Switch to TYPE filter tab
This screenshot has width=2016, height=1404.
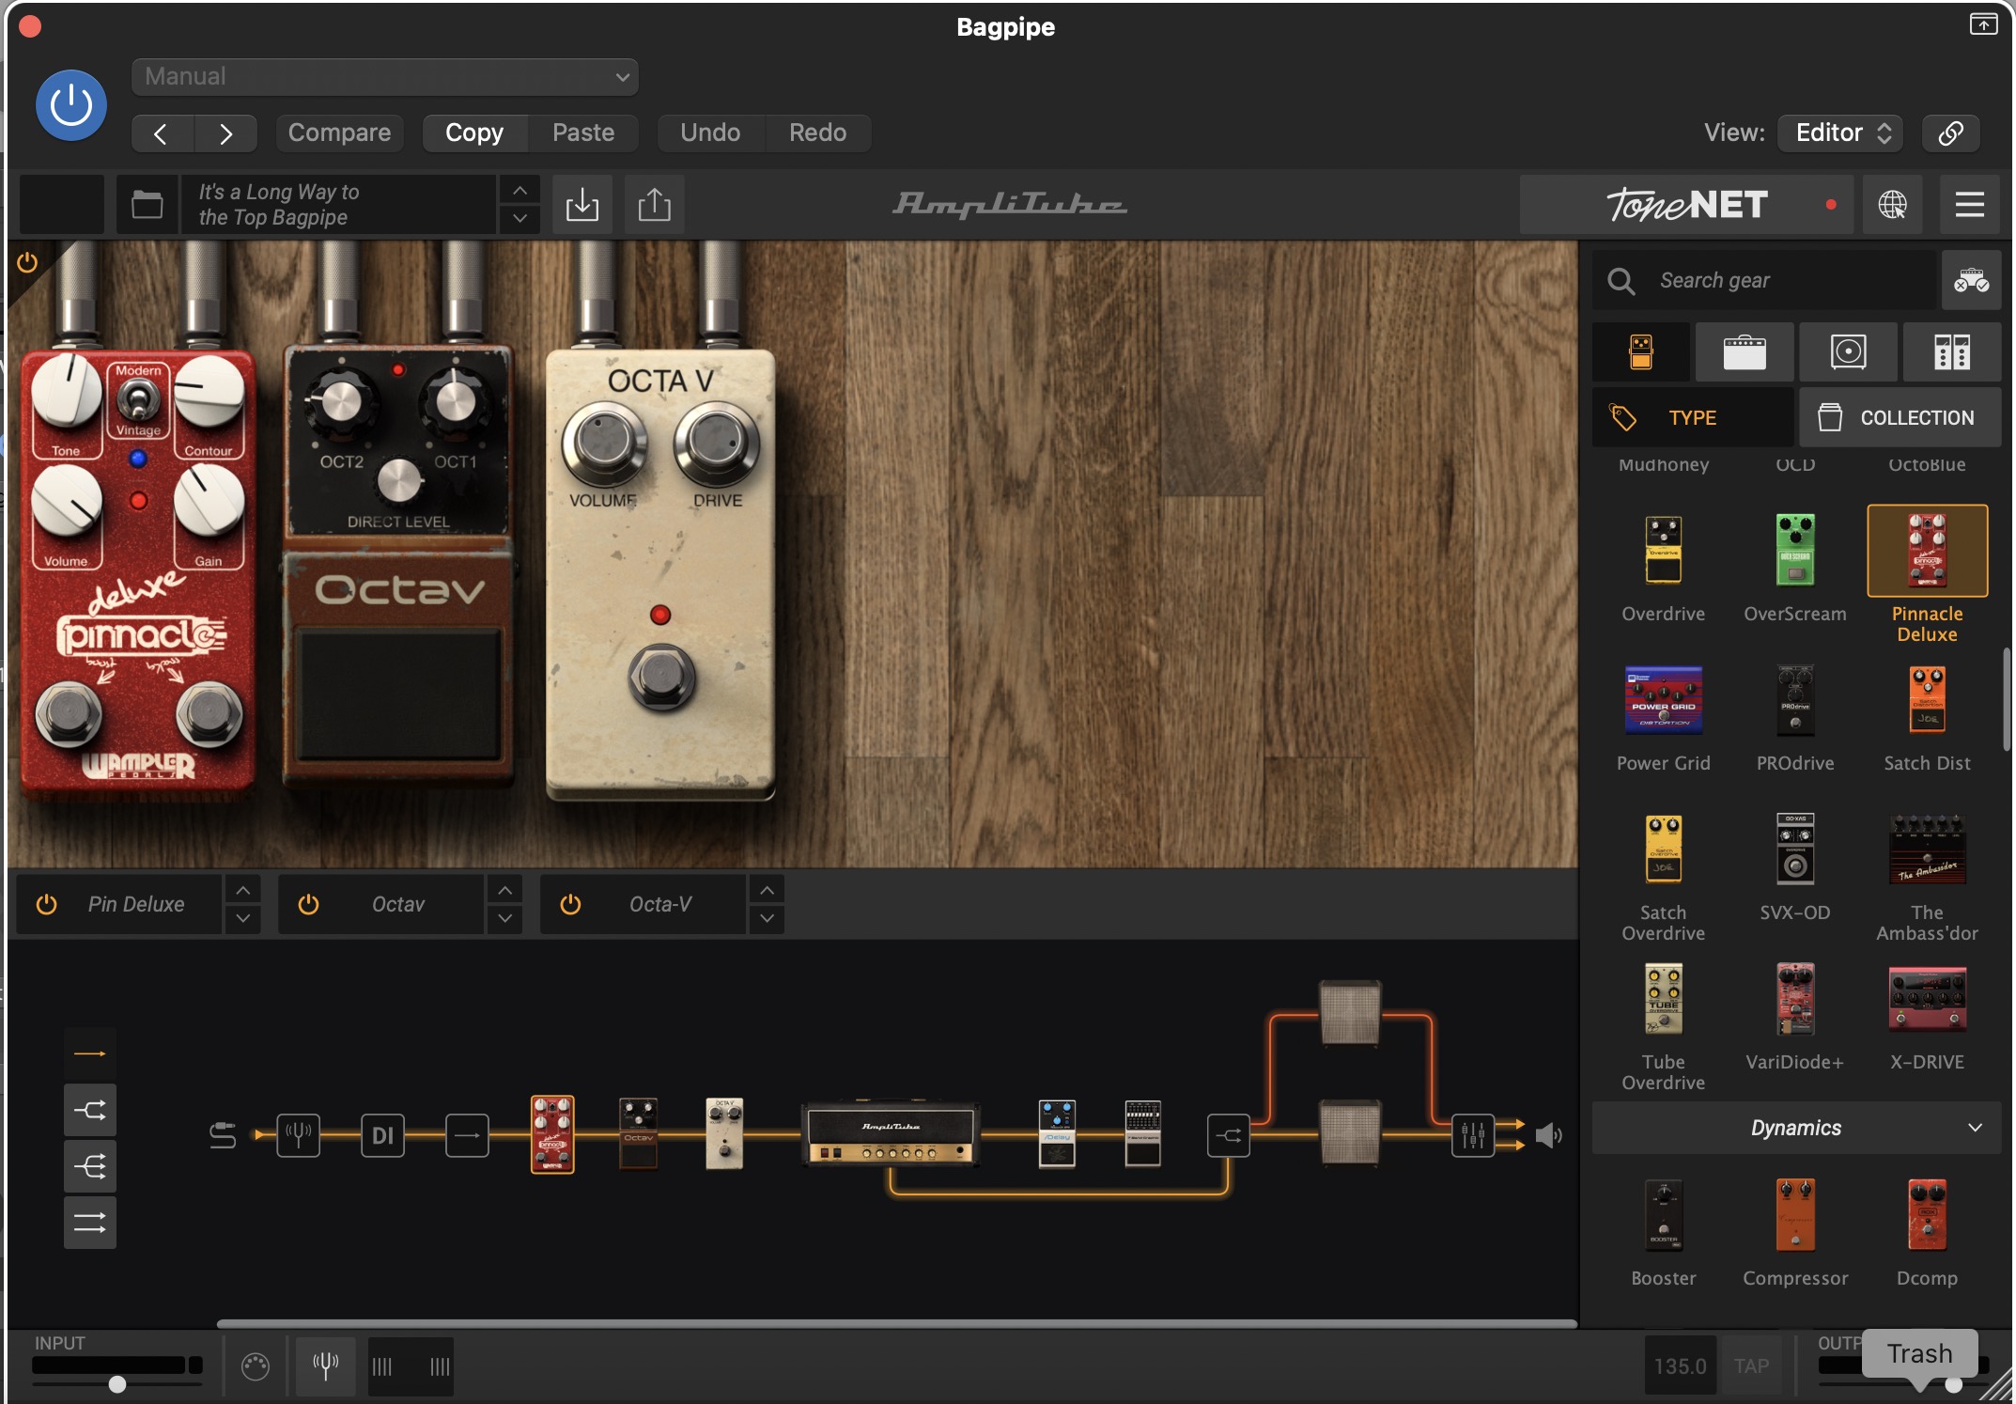[1693, 417]
